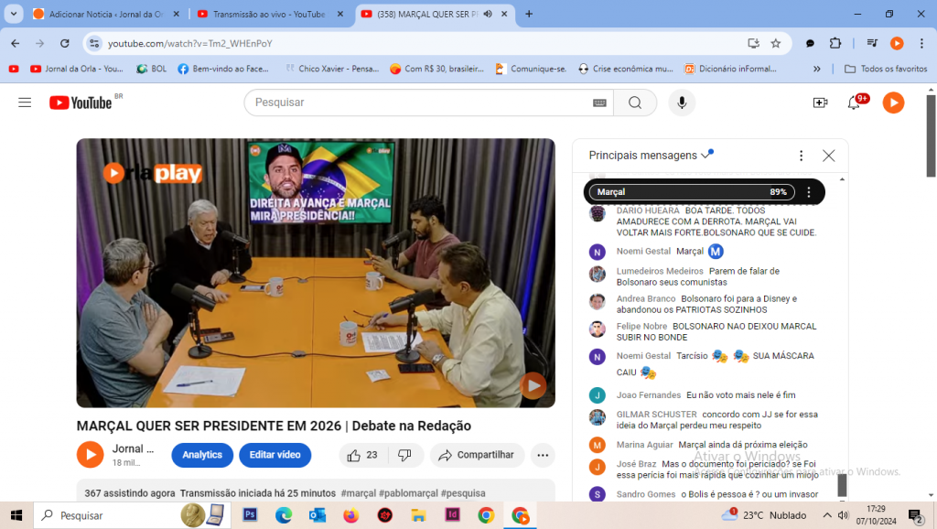Open the Create video camera icon

point(821,103)
